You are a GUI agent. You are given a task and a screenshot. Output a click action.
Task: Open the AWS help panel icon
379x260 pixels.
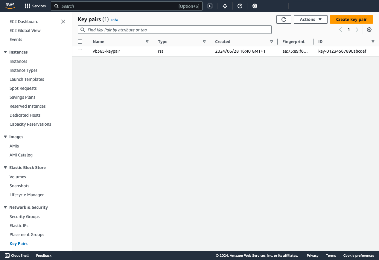pos(240,6)
